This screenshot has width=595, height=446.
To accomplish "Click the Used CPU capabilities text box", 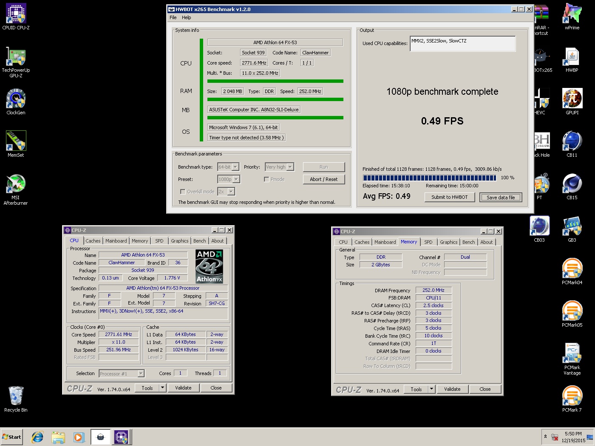I will point(462,43).
